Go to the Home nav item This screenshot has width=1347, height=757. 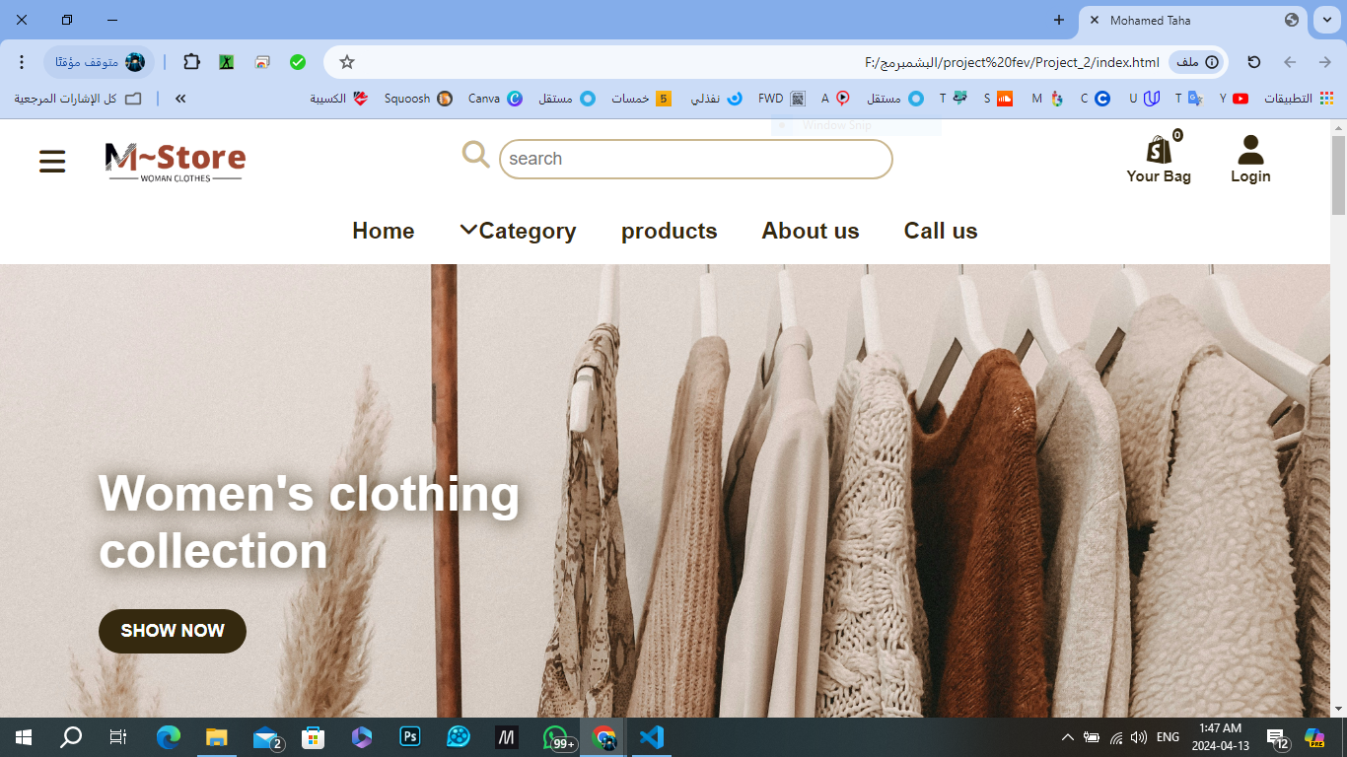383,231
